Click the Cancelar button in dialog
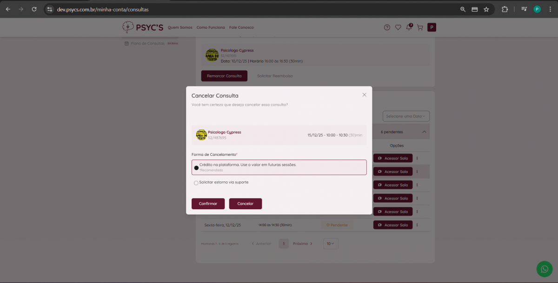The height and width of the screenshot is (283, 558). [245, 204]
